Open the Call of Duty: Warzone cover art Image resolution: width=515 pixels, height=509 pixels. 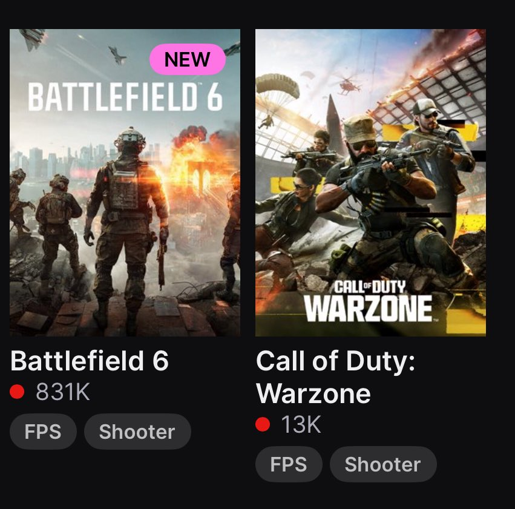click(370, 182)
